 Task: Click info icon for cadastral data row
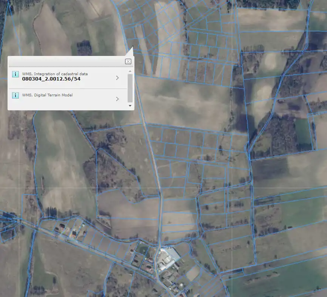pos(15,74)
